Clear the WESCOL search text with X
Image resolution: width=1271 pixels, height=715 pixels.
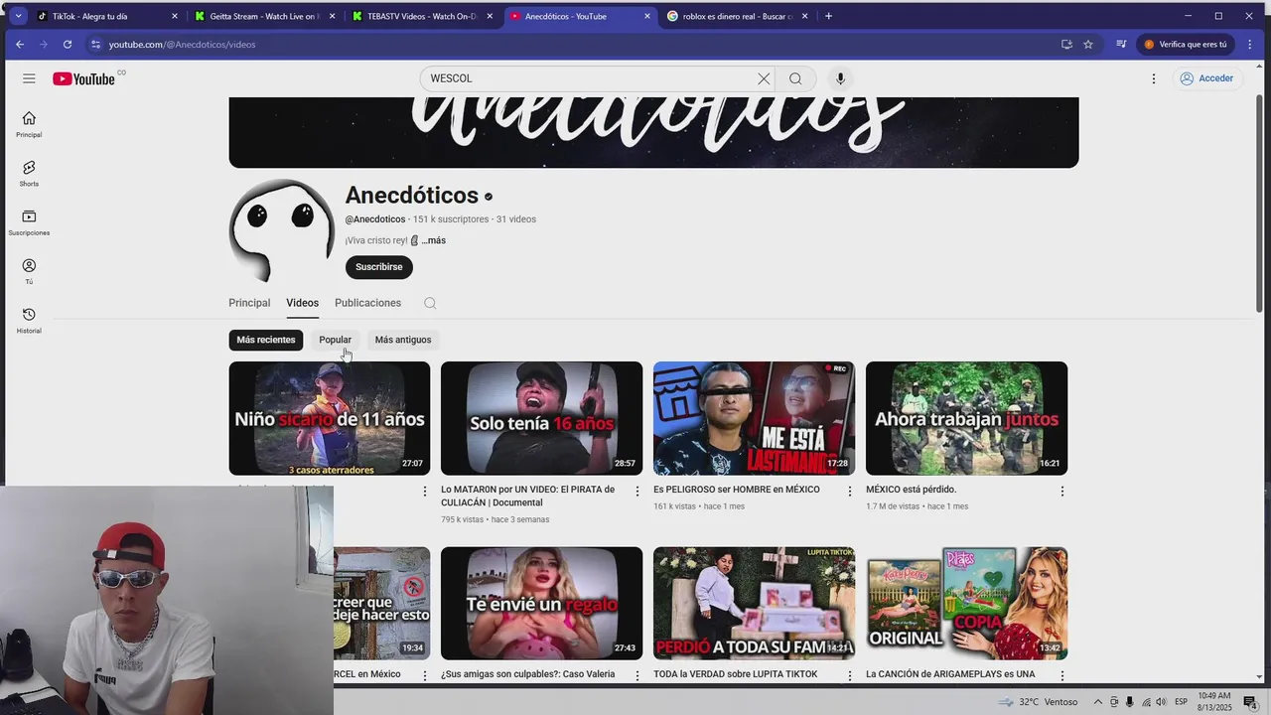coord(764,78)
